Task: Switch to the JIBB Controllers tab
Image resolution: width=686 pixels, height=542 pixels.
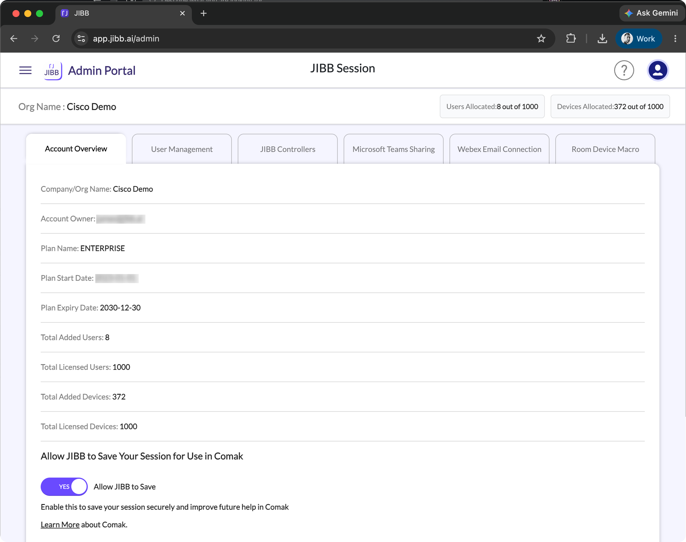Action: tap(288, 149)
